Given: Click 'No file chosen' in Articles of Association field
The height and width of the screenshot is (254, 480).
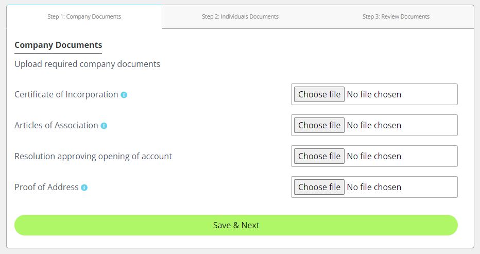Looking at the screenshot, I should [374, 125].
